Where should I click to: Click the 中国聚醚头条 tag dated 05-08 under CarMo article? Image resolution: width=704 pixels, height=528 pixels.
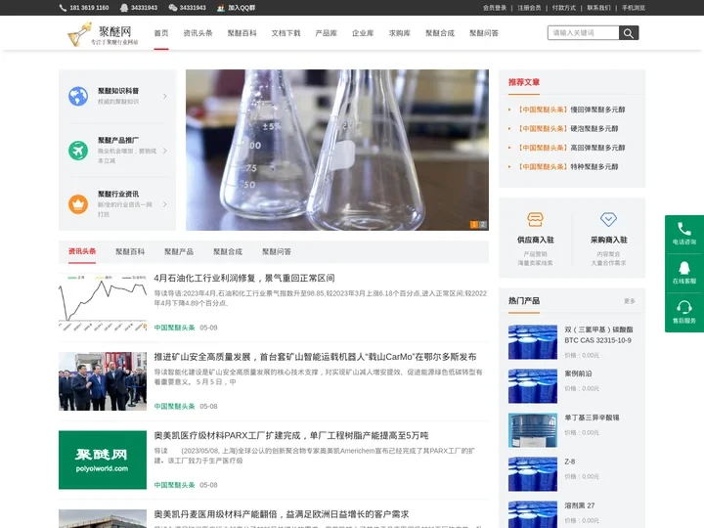pos(175,407)
